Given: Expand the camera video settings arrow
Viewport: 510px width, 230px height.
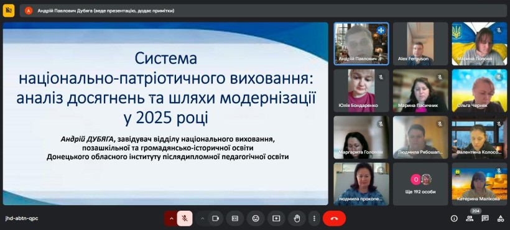Looking at the screenshot, I should (x=202, y=219).
